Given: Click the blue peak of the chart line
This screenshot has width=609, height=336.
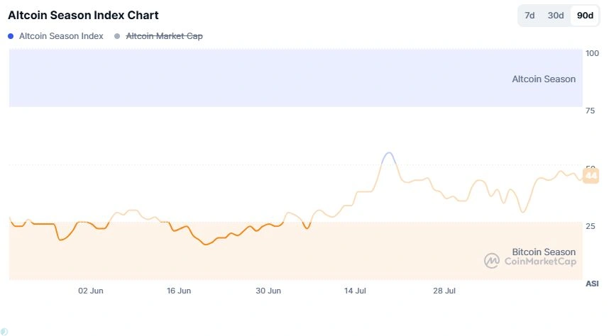Looking at the screenshot, I should click(388, 153).
